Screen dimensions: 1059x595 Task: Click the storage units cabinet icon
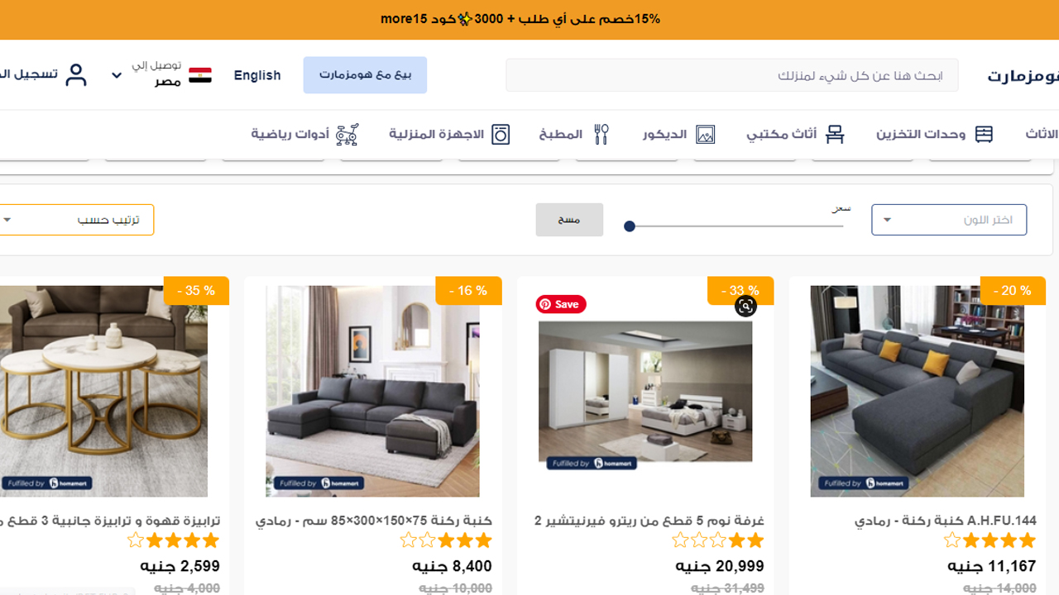(984, 134)
